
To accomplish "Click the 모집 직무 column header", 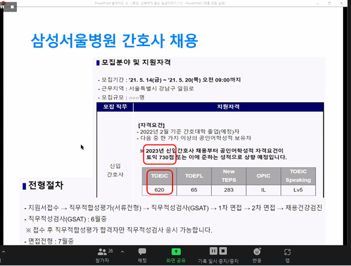I will [115, 106].
